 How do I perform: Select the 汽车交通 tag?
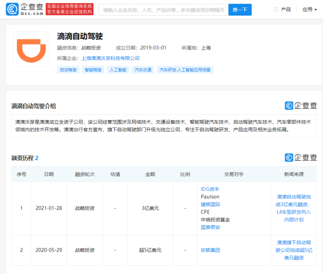pos(143,69)
